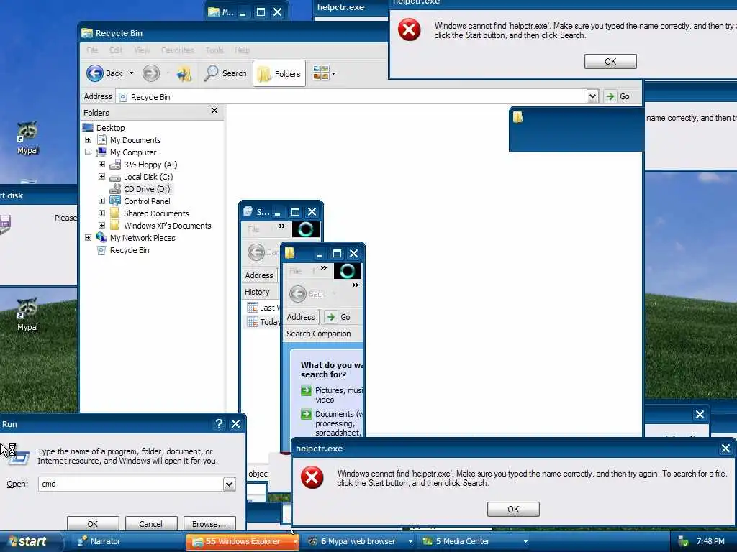Open the 5 Media Center taskbar group

474,541
